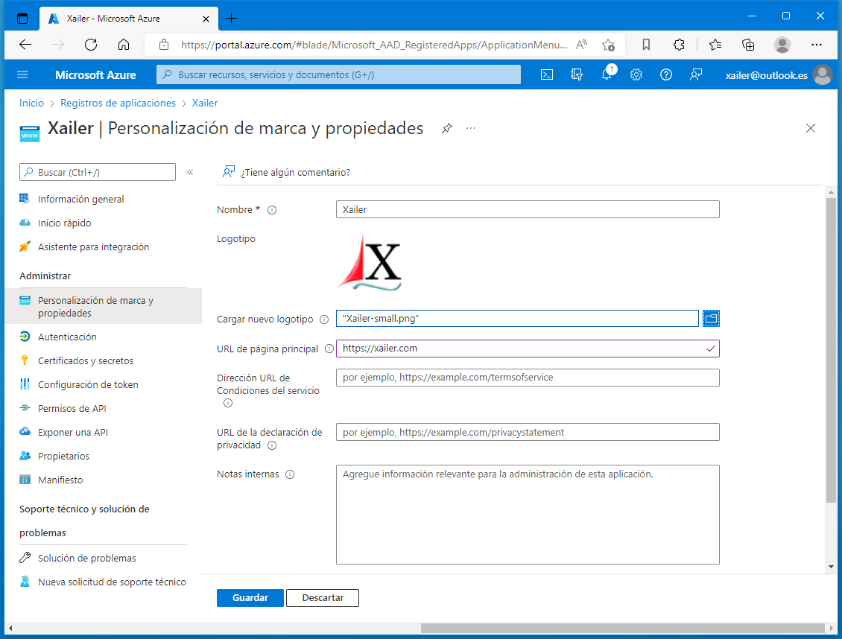Click into the Nombre field
This screenshot has height=639, width=842.
tap(528, 209)
